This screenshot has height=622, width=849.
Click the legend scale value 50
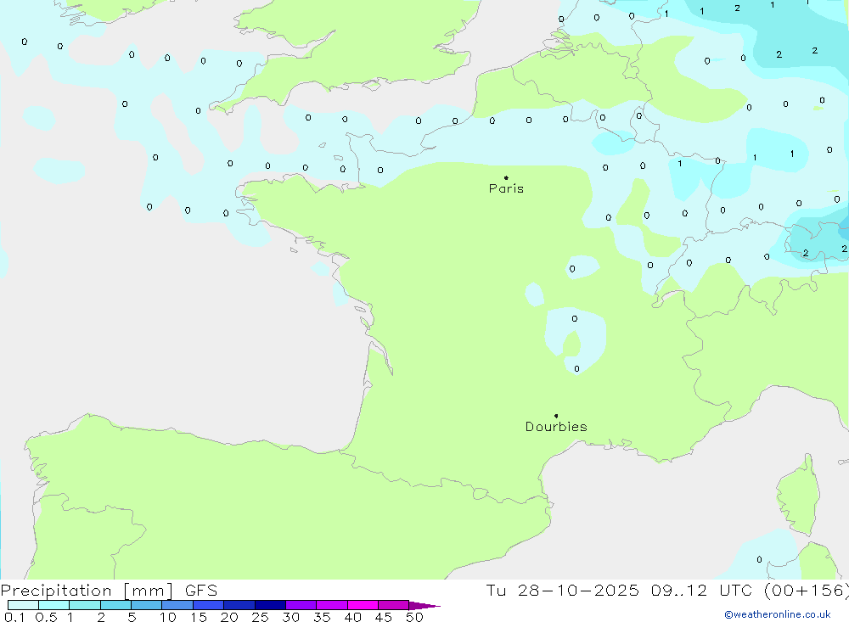pos(415,617)
